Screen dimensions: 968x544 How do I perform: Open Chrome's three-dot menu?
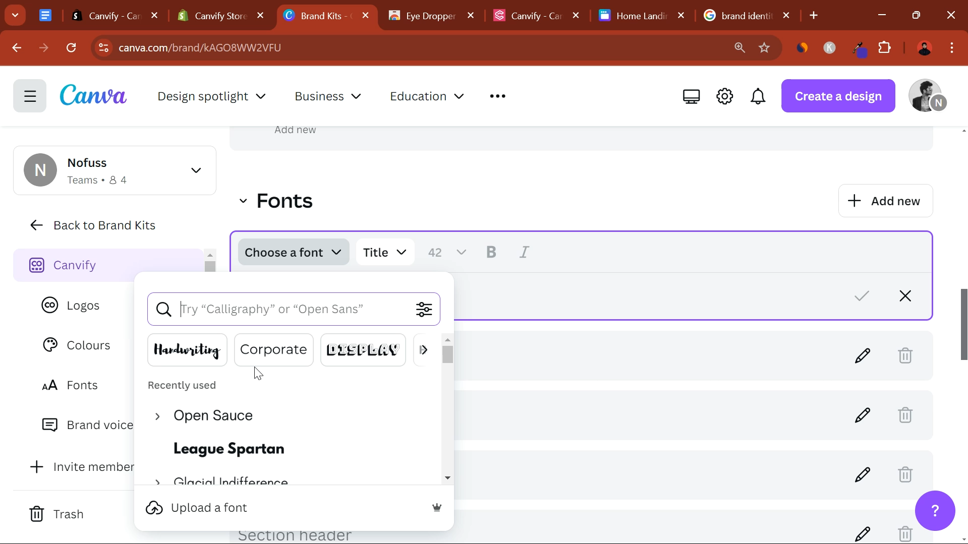tap(952, 48)
